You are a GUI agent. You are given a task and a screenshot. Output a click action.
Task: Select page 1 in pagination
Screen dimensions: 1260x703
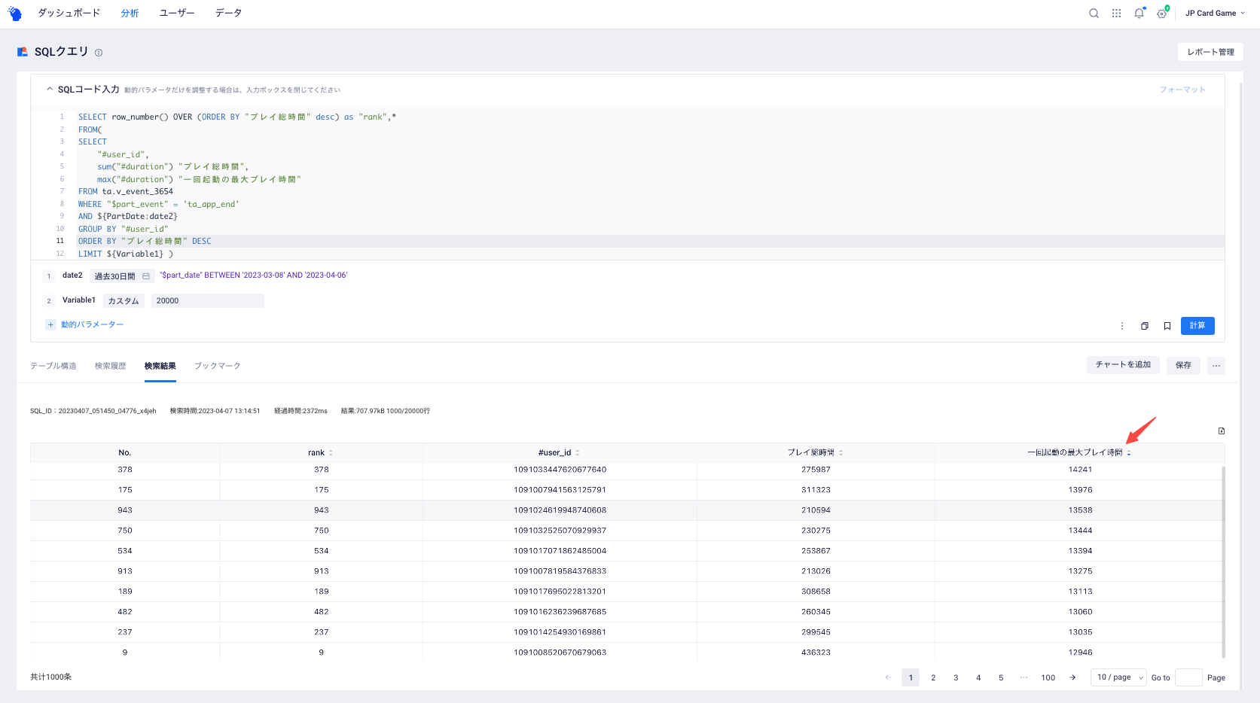click(911, 677)
